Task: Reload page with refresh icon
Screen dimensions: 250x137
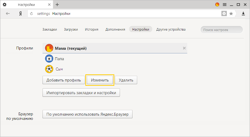Action: (31, 14)
